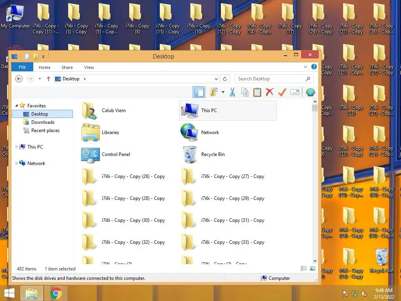Screen dimensions: 401x301
Task: Select the Network node in navigation pane
Action: [36, 163]
